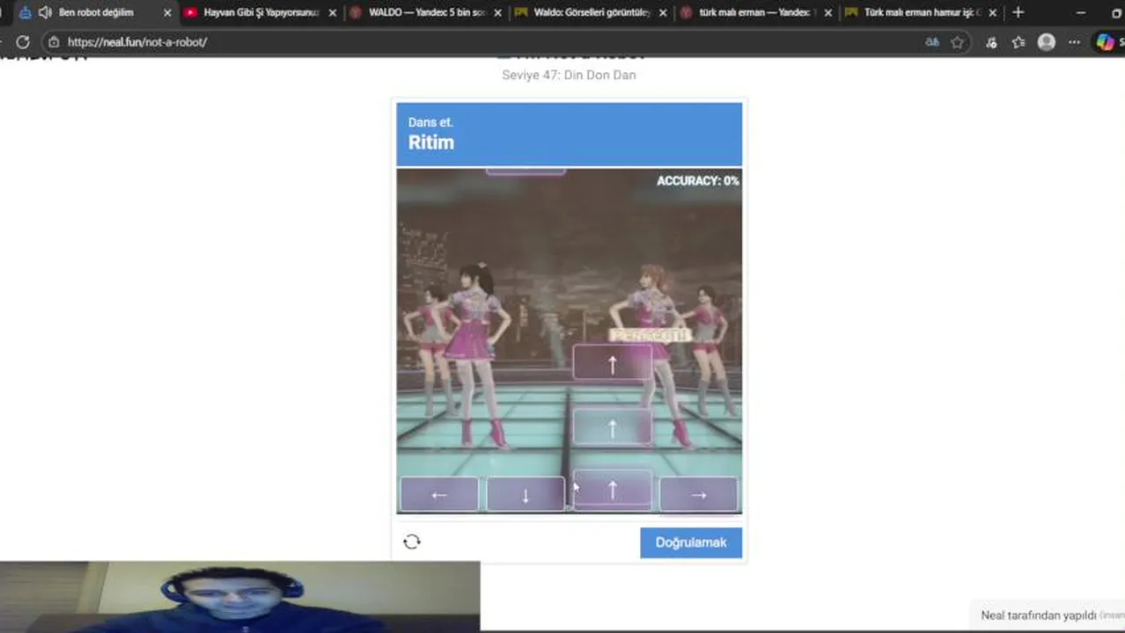Click the captcha reload circular arrows icon
The height and width of the screenshot is (633, 1125).
pos(412,542)
